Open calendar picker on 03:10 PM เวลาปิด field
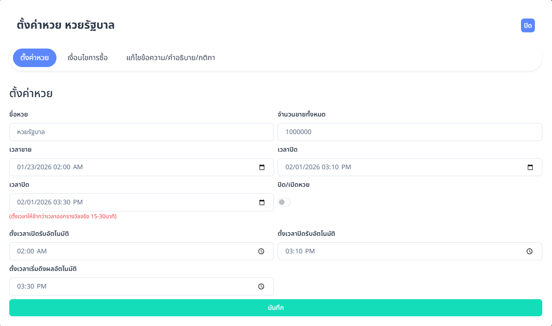The image size is (552, 326). tap(530, 167)
